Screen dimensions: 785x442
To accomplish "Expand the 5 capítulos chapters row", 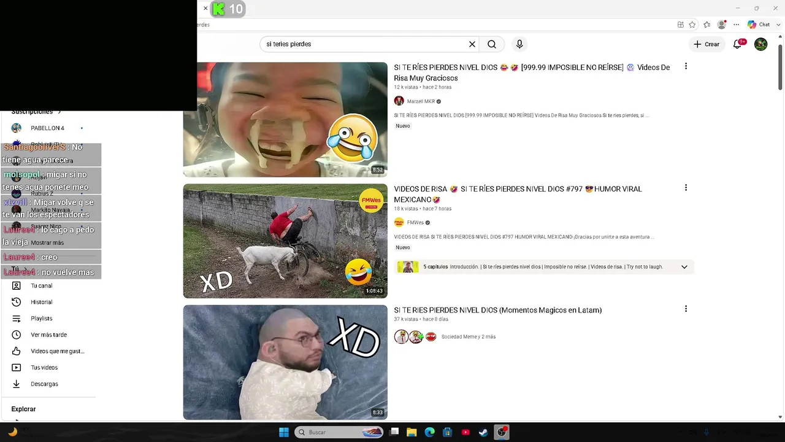I will pos(545,267).
